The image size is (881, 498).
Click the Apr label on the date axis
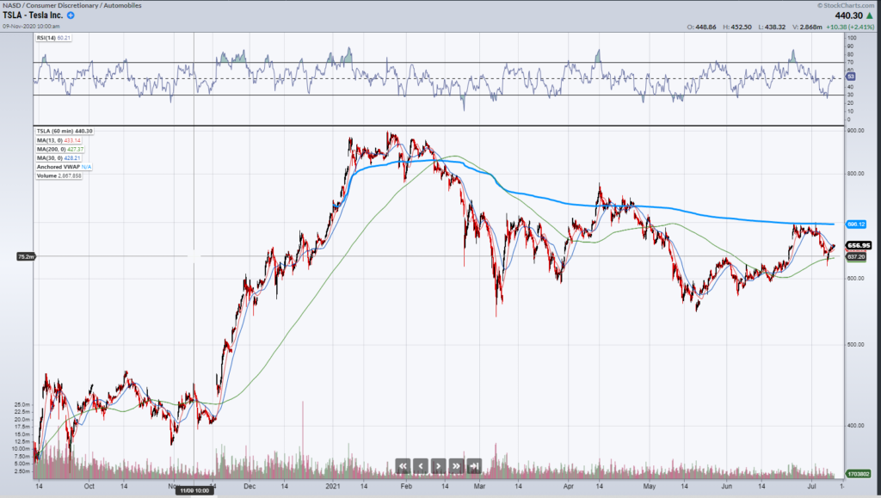pyautogui.click(x=569, y=486)
